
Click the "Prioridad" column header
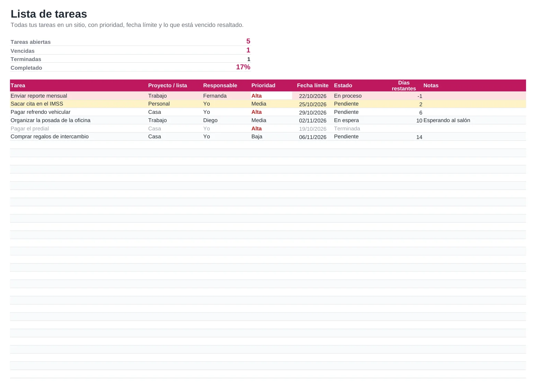263,86
